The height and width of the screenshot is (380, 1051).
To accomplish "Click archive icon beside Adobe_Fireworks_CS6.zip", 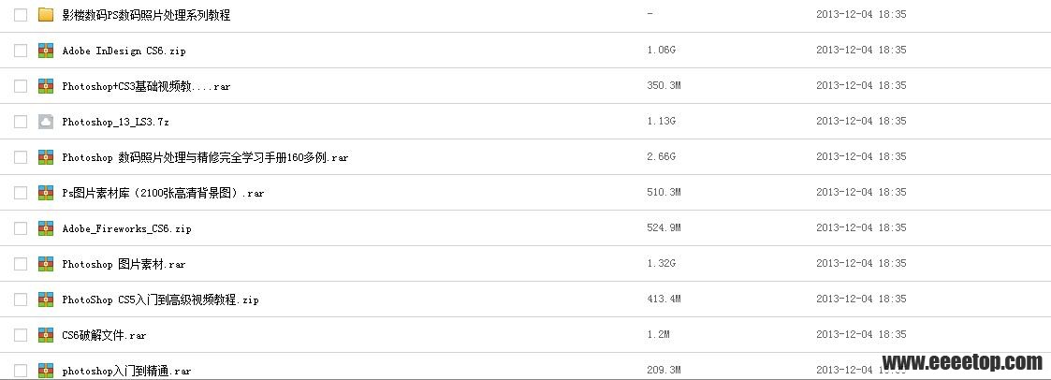I will 46,228.
